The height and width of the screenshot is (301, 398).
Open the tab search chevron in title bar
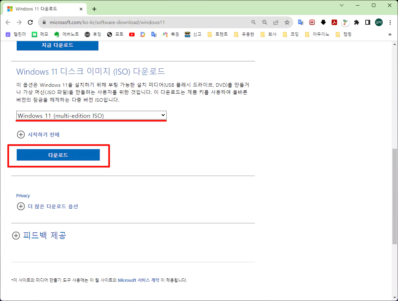coord(342,5)
